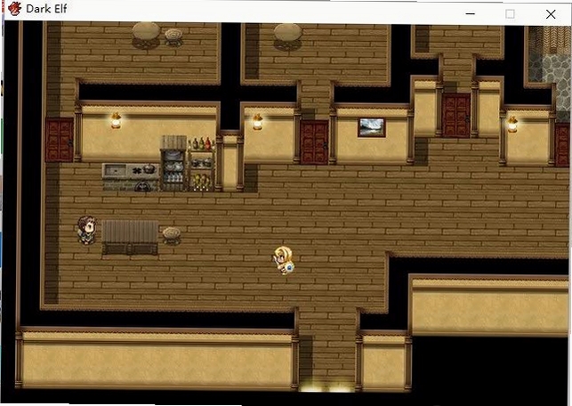Open the red door in the upper right alcove
The height and width of the screenshot is (406, 572).
pos(456,116)
